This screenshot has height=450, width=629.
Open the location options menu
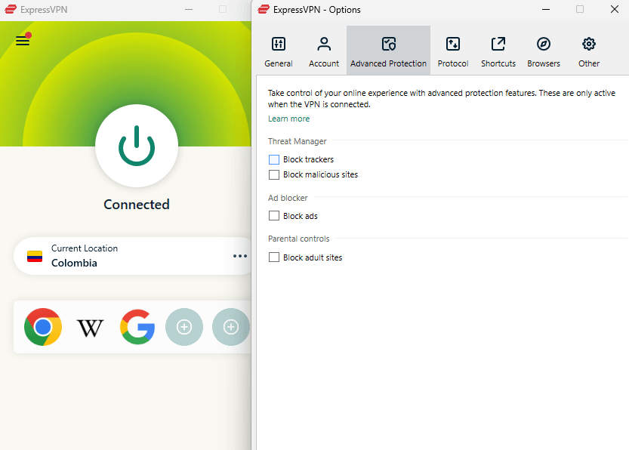[x=239, y=256]
